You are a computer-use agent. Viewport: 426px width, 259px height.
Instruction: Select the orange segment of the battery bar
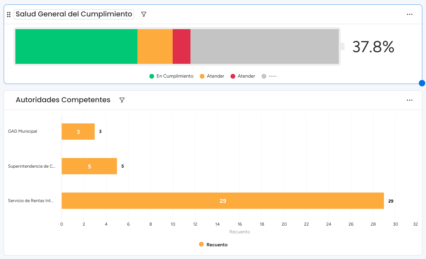point(155,46)
